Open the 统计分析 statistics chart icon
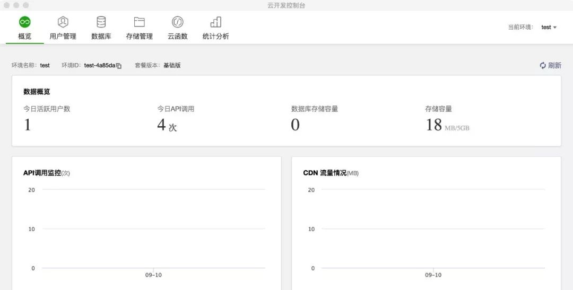This screenshot has height=290, width=573. click(215, 22)
